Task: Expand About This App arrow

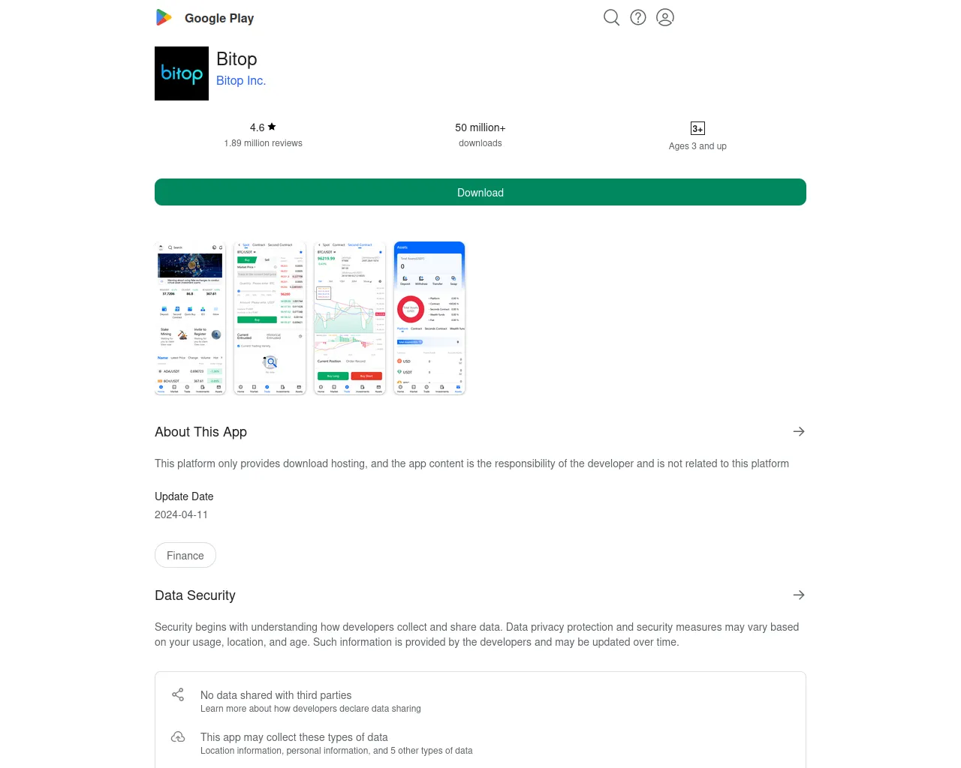Action: [x=799, y=431]
